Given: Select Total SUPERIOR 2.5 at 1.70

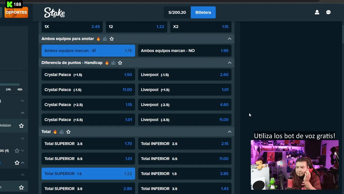Looking at the screenshot, I should 88,144.
